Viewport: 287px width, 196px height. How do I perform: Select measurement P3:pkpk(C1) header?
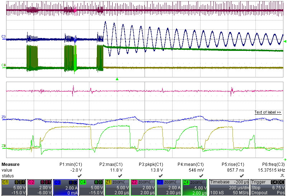click(151, 164)
